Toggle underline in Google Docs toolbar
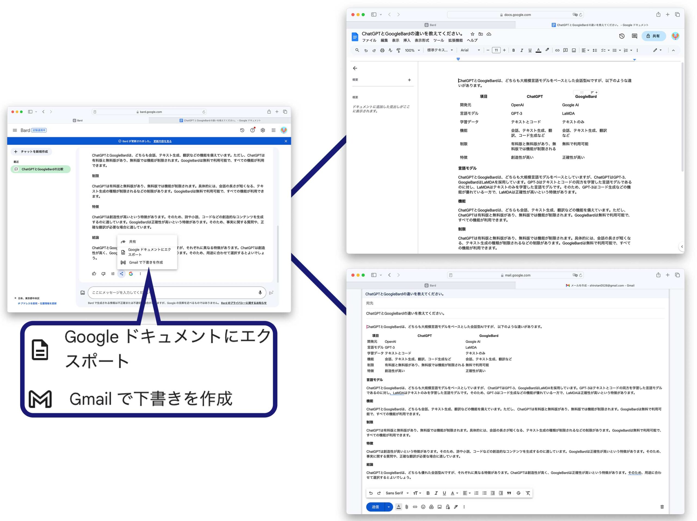This screenshot has height=521, width=697. pos(530,50)
